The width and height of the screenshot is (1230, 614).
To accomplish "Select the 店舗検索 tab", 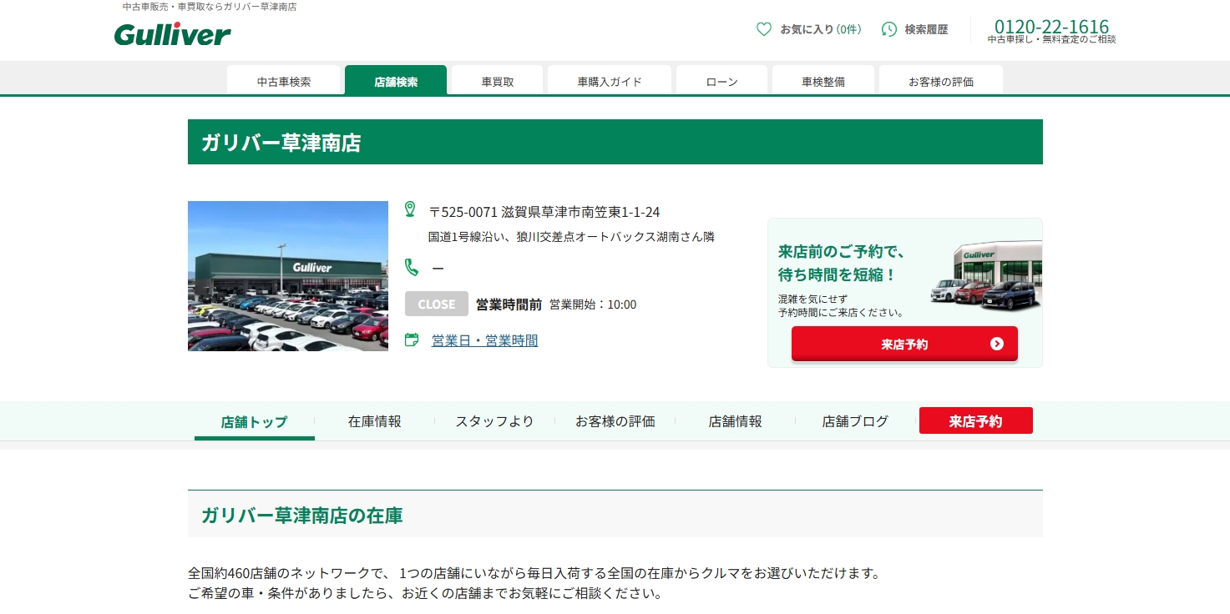I will click(396, 82).
